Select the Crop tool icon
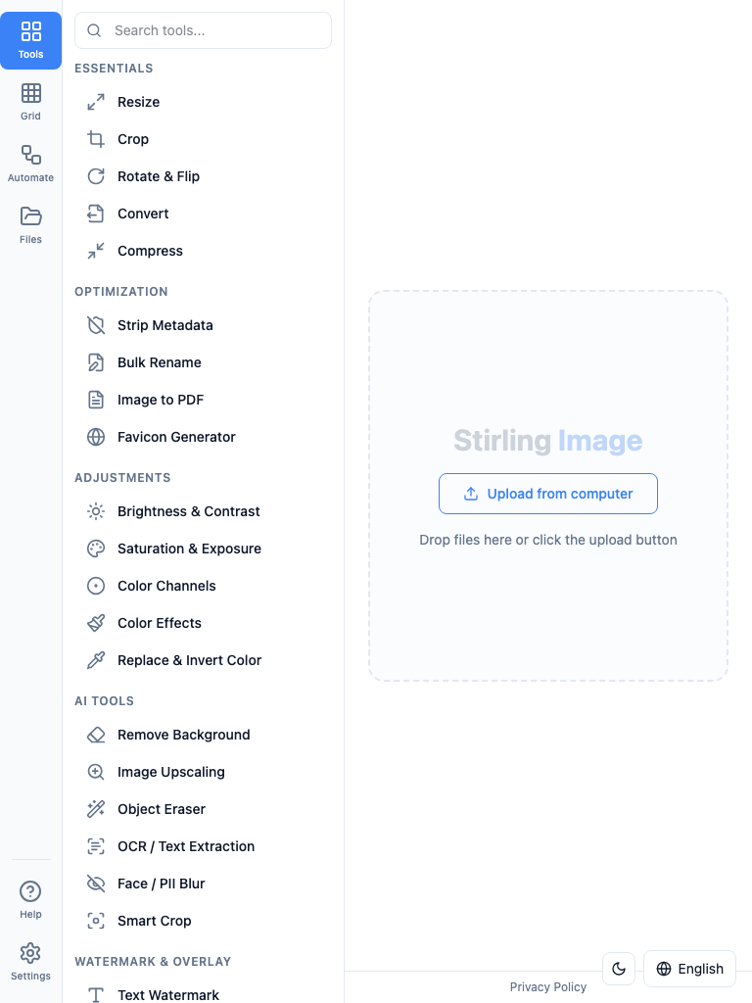Image resolution: width=752 pixels, height=1003 pixels. (x=96, y=139)
